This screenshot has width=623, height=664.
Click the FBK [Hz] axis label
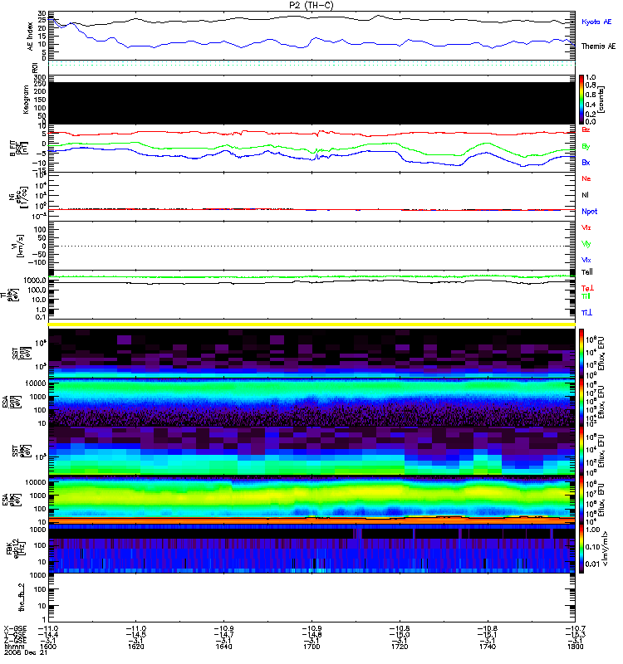pyautogui.click(x=15, y=549)
